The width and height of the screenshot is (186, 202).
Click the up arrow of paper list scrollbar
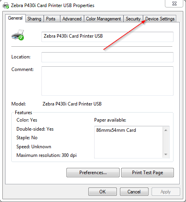[x=166, y=130]
